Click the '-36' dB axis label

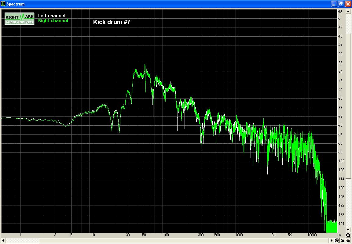(x=340, y=63)
